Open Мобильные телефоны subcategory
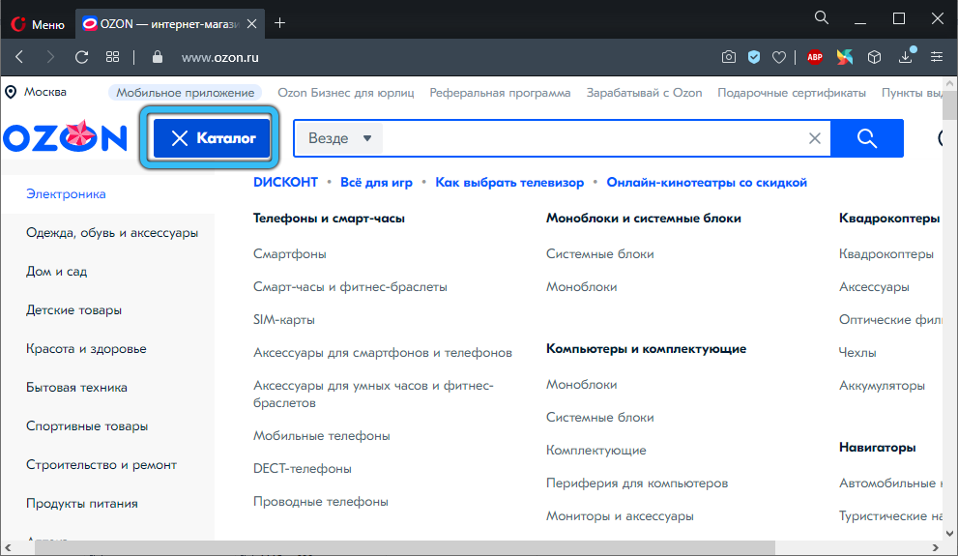 coord(321,436)
